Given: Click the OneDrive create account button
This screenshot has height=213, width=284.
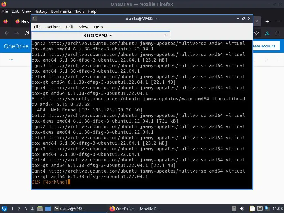Looking at the screenshot, I should tap(266, 46).
